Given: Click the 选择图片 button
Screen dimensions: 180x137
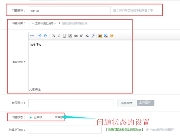Looking at the screenshot, I should tap(127, 103).
